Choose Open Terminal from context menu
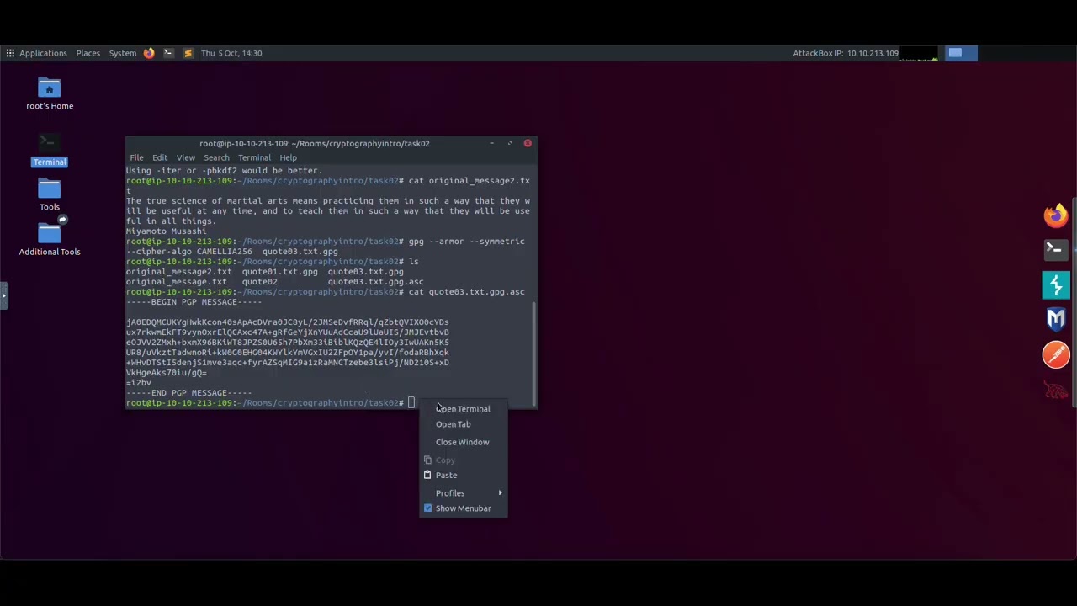1077x606 pixels. point(463,409)
